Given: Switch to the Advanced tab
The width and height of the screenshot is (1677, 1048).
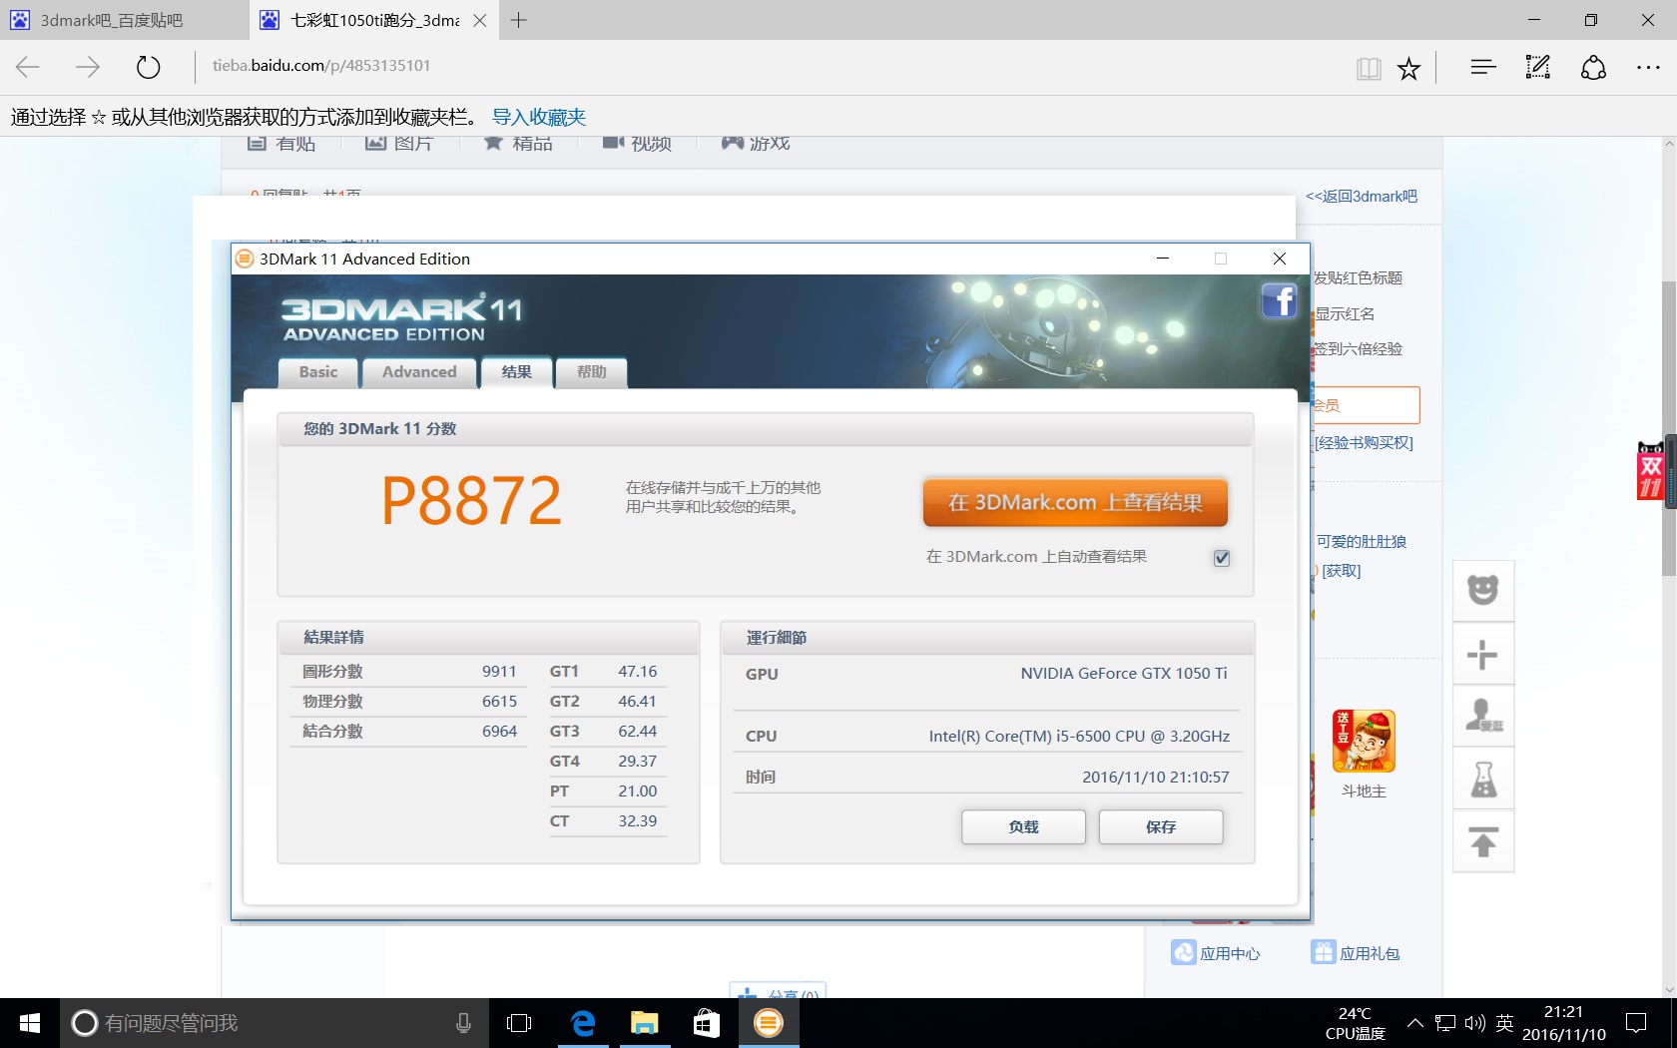Looking at the screenshot, I should pyautogui.click(x=419, y=372).
